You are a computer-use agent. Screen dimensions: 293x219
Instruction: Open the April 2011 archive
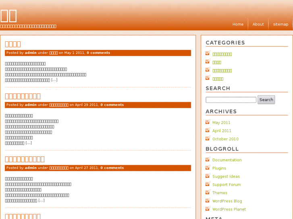click(x=222, y=131)
